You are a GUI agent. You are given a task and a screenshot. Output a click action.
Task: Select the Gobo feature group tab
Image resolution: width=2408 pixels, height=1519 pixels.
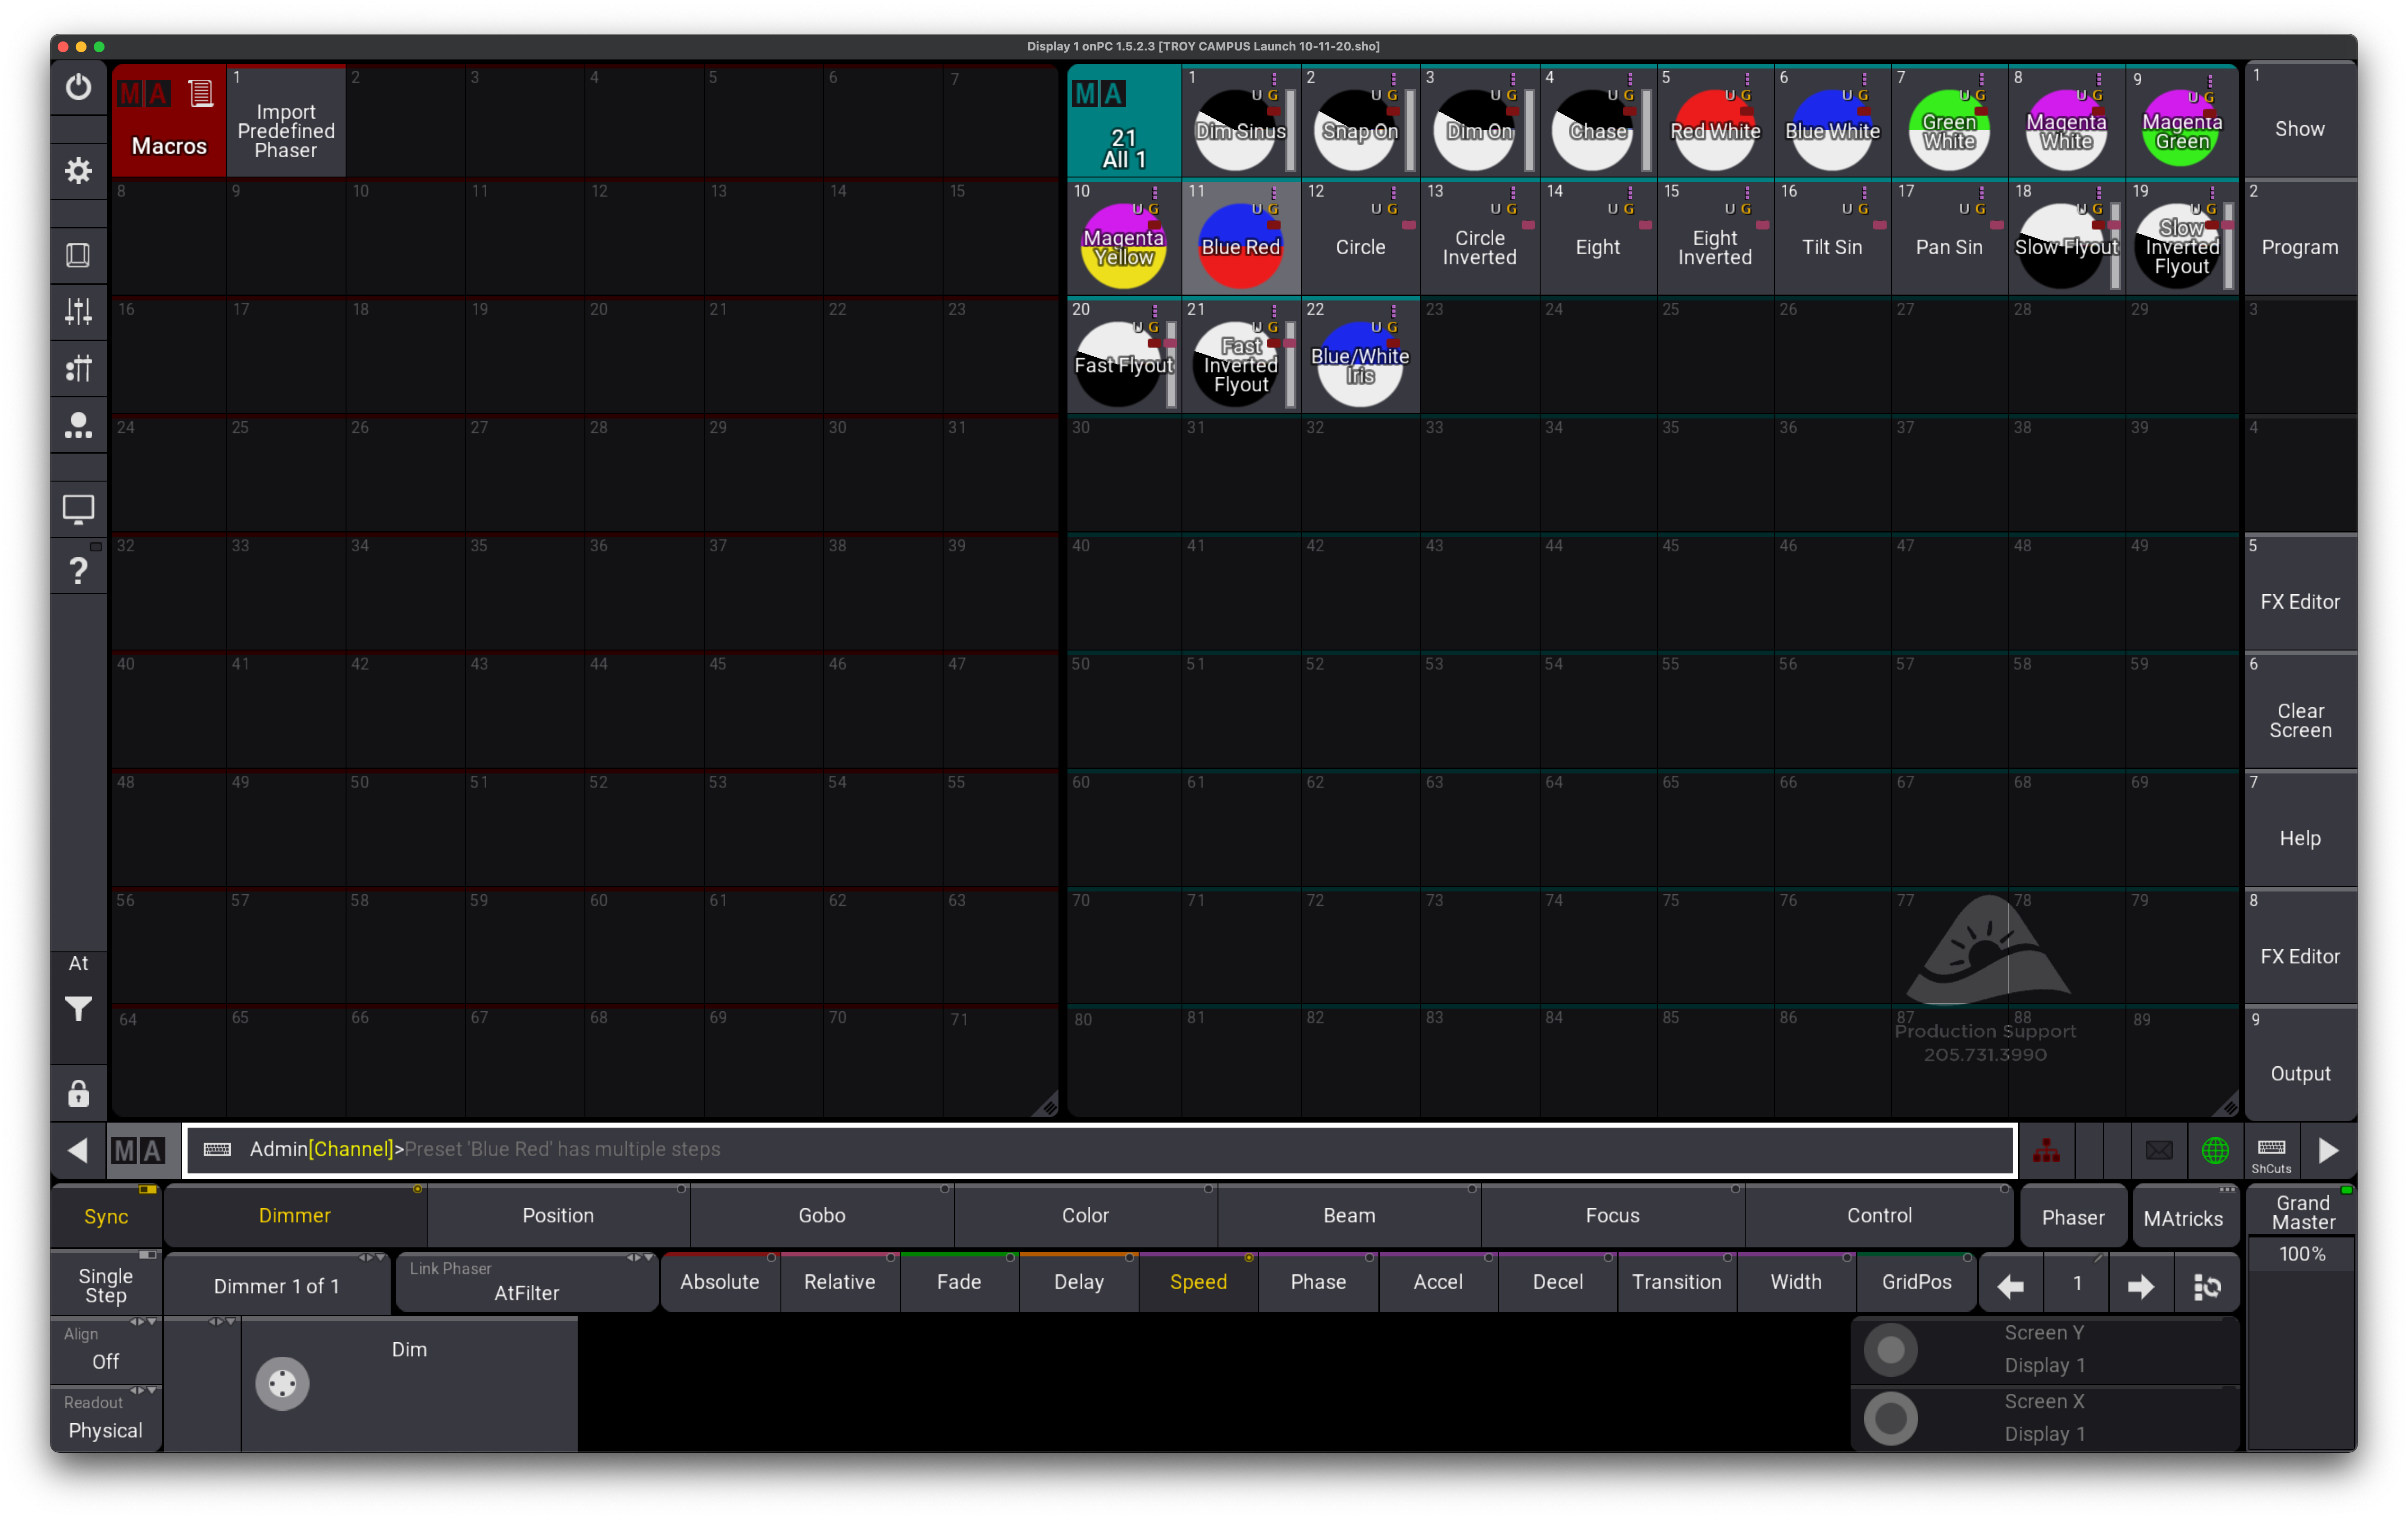(x=822, y=1216)
